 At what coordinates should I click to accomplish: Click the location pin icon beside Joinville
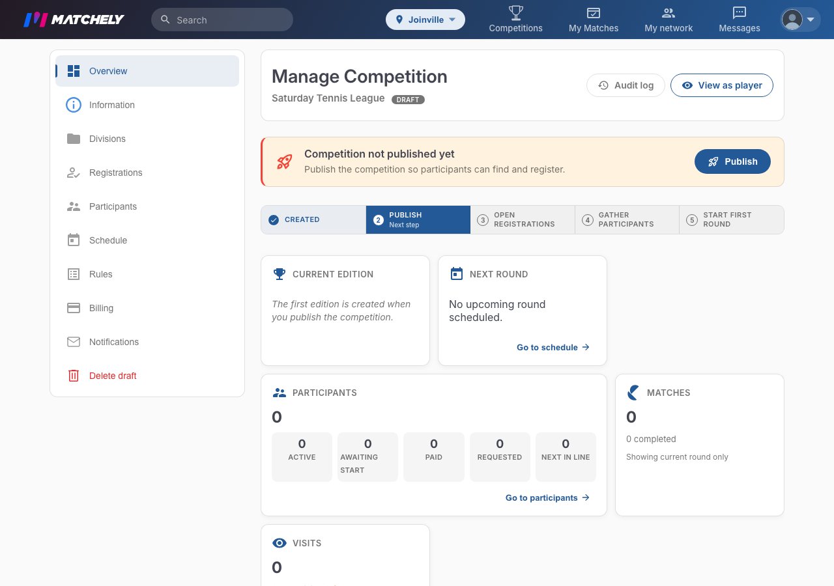tap(399, 20)
